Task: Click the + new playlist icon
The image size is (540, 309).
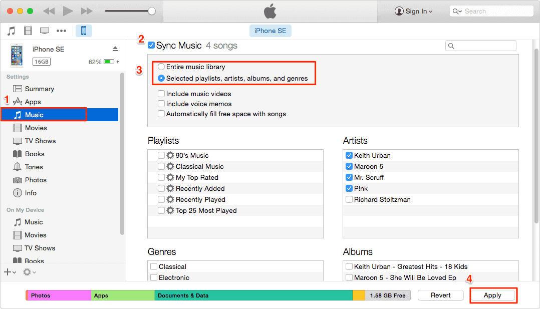Action: point(8,272)
